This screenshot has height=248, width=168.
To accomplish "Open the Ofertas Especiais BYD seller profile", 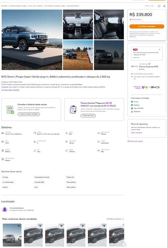I will (149, 66).
